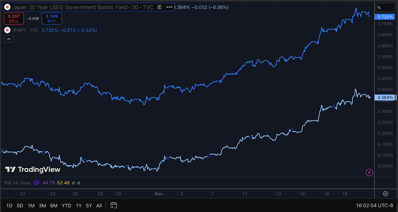Open the go-to-date calendar icon

click(x=114, y=205)
